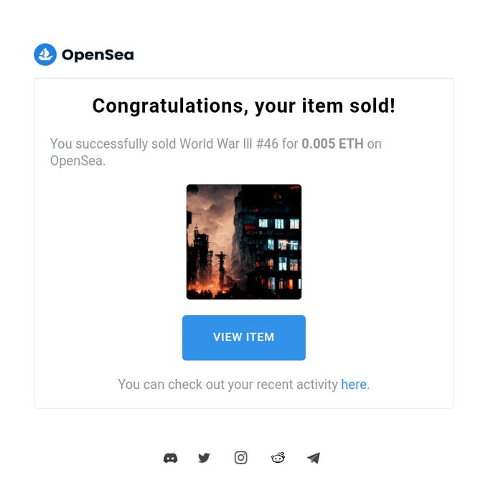This screenshot has width=488, height=488.
Task: Open the Telegram paper plane icon
Action: coord(314,458)
